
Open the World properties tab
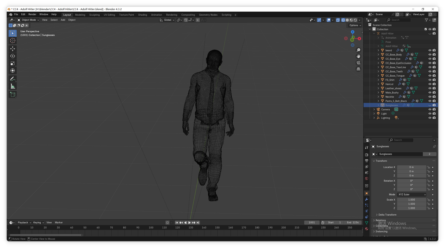(x=367, y=179)
